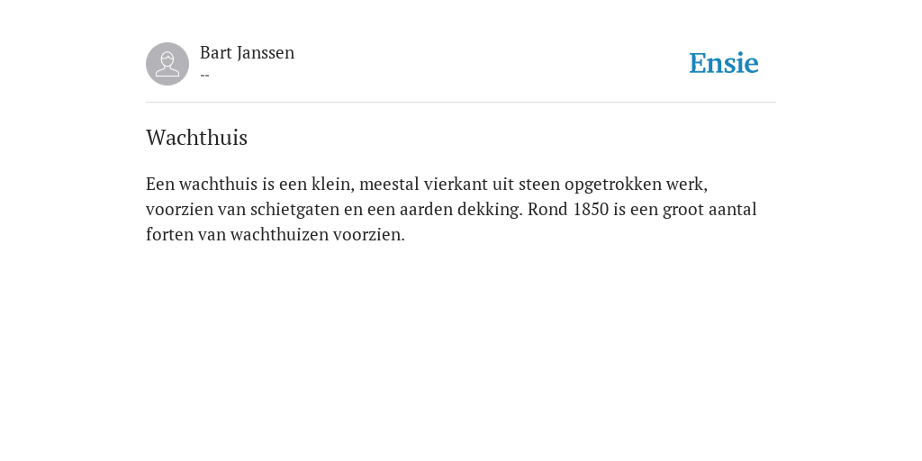Click 'Een wachthuis' at the paragraph start
The height and width of the screenshot is (461, 922).
(x=202, y=185)
